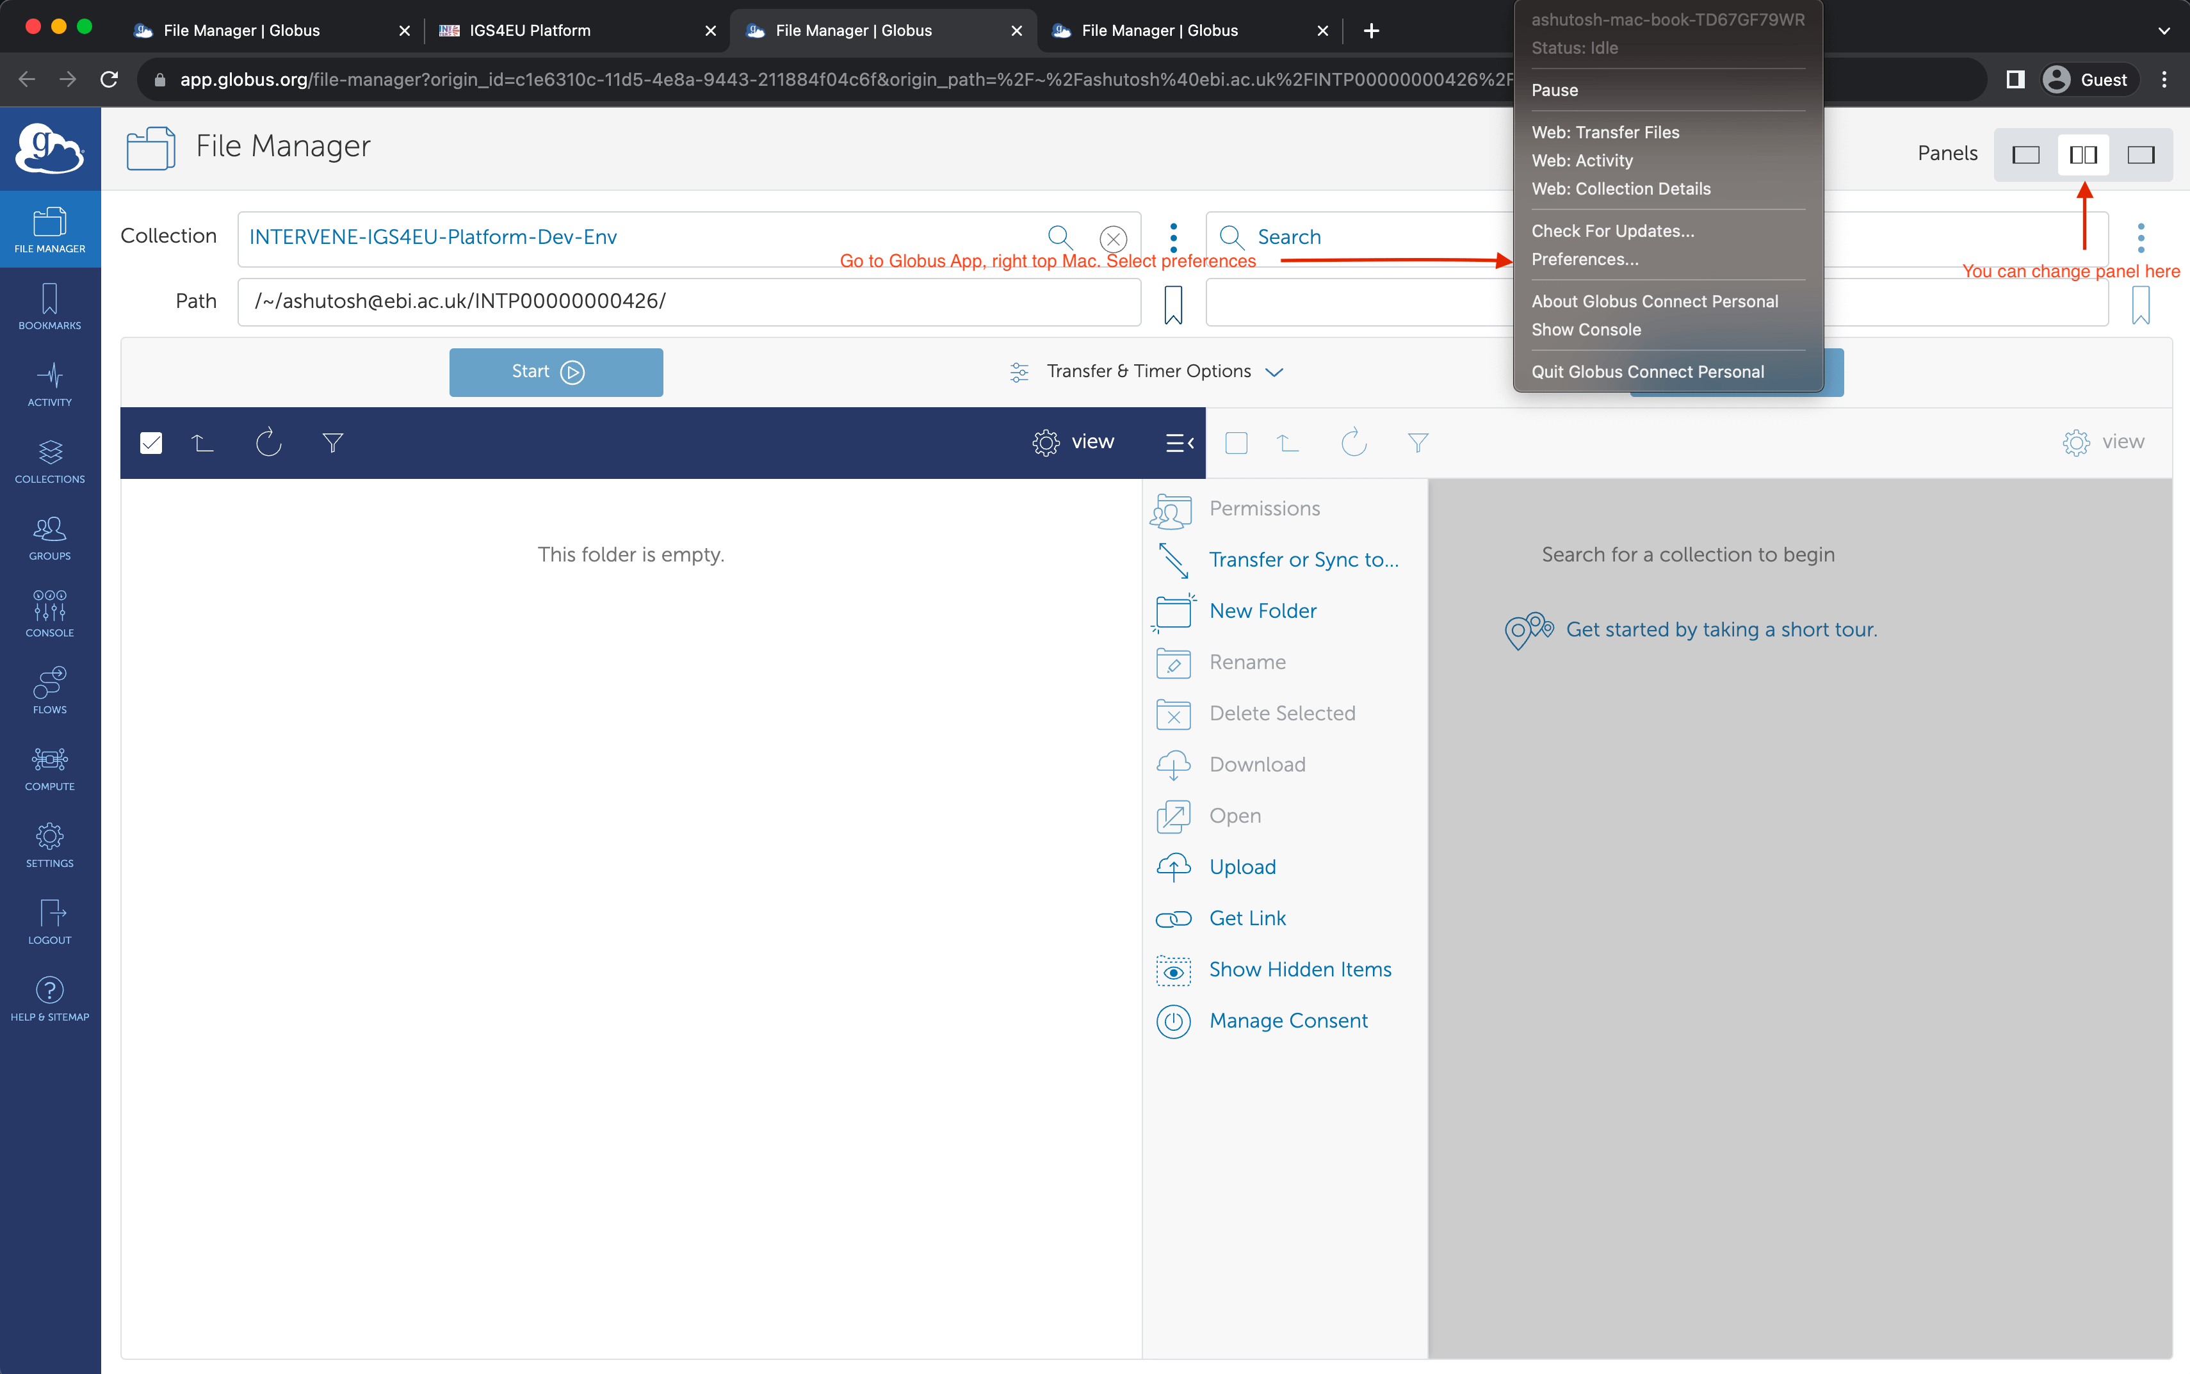This screenshot has height=1374, width=2190.
Task: Go to Flows in sidebar
Action: pyautogui.click(x=50, y=691)
